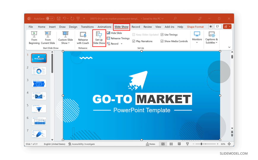
Task: Open the search magnifier in title bar
Action: point(175,19)
